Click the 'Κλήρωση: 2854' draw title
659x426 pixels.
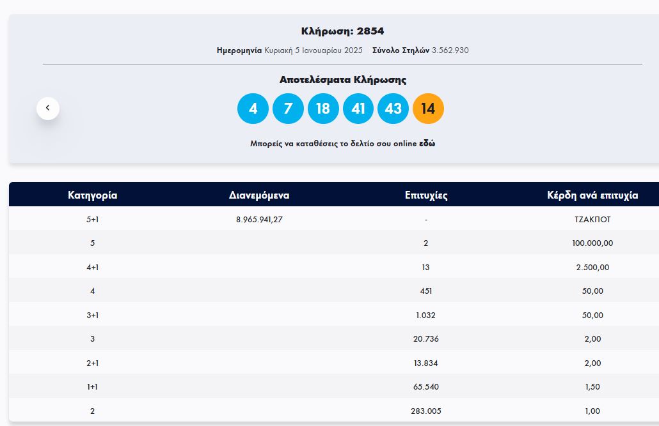342,31
